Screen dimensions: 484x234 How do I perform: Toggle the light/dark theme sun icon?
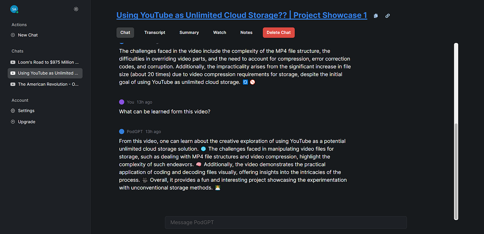pos(76,9)
